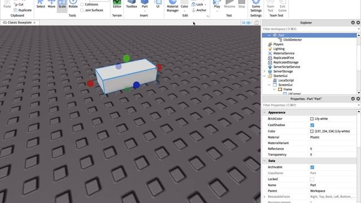Select Lighting in Explorer

[279, 49]
